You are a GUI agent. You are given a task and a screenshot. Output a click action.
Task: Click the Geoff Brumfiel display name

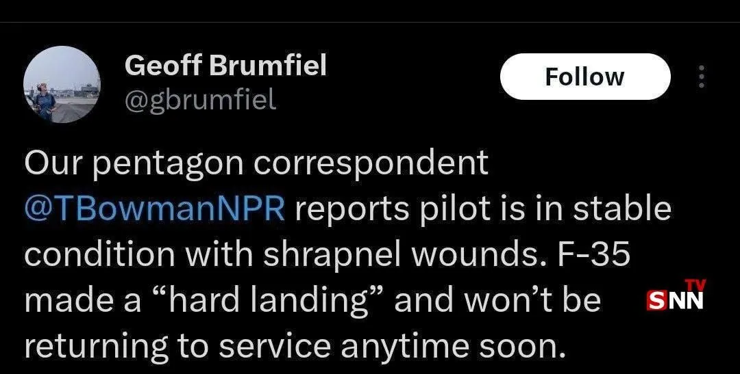coord(225,66)
